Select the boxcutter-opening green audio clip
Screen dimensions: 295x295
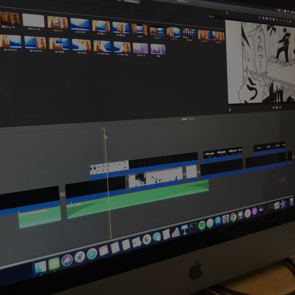tap(40, 217)
